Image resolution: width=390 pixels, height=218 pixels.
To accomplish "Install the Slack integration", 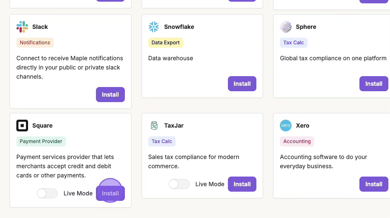I will [110, 95].
